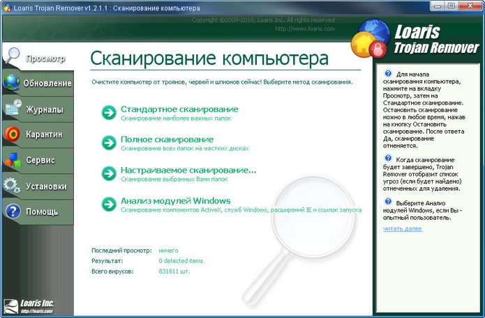Close the Loaris Trojan Remover window
This screenshot has width=485, height=318.
tap(470, 6)
